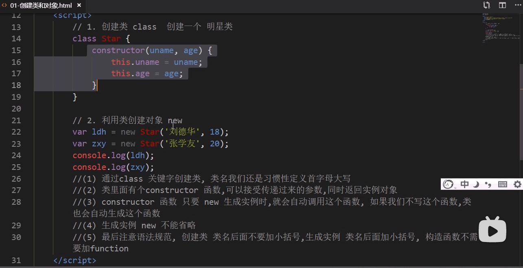This screenshot has height=268, width=523.
Task: Click line number 14 in the gutter
Action: coord(16,39)
